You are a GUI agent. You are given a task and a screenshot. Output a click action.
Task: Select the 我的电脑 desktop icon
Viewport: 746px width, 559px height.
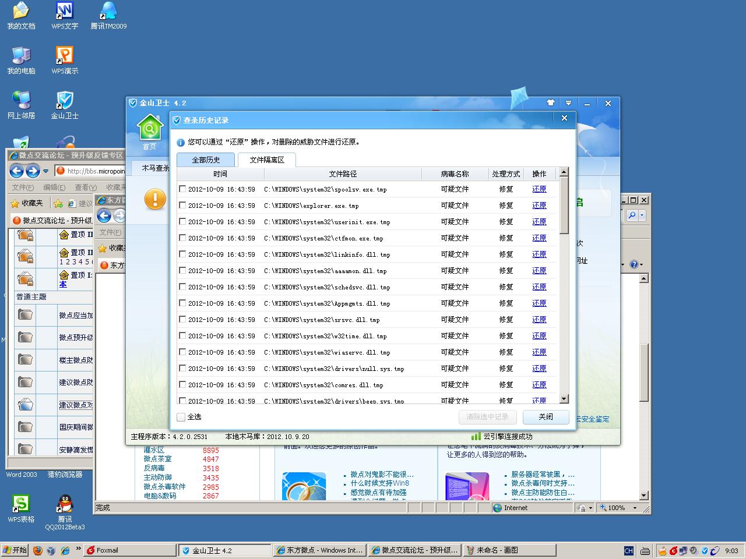pyautogui.click(x=21, y=61)
